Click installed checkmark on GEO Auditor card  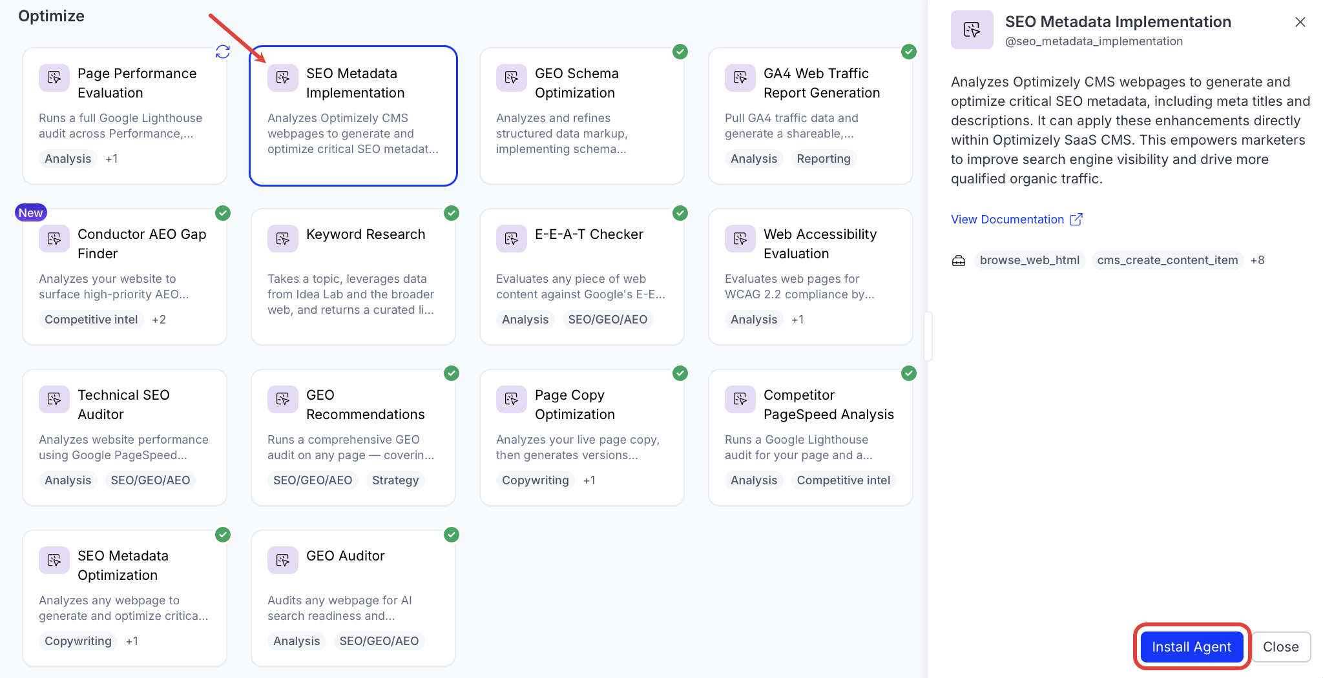tap(452, 535)
